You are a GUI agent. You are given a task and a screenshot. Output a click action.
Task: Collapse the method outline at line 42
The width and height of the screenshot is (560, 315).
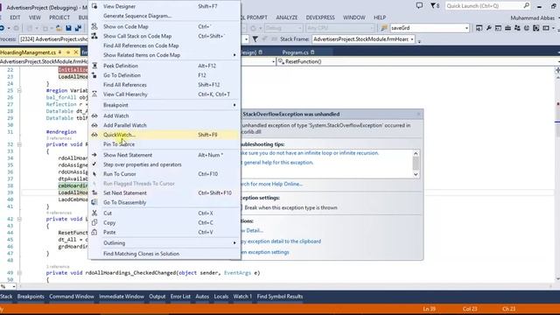click(19, 219)
